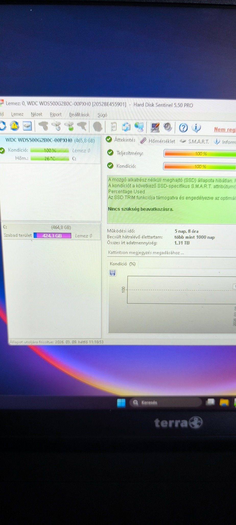Open the report document toolbar icon
The image size is (236, 525).
tap(114, 127)
